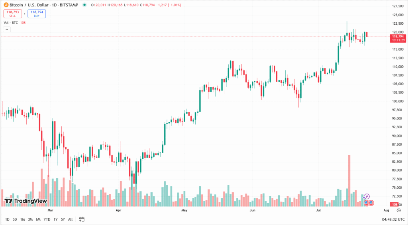This screenshot has width=408, height=225.
Task: Open the go-to-date calendar icon
Action: [82, 219]
